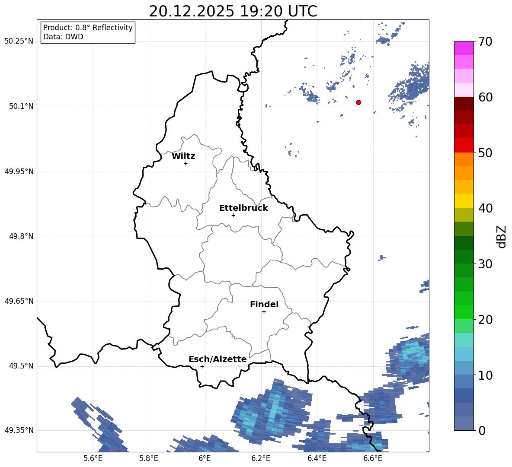Viewport: 512px width, 467px height.
Task: Click the 6.6°E longitude label
Action: [373, 458]
